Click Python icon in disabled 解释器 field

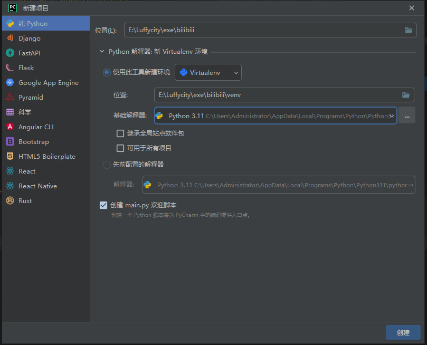[x=148, y=185]
